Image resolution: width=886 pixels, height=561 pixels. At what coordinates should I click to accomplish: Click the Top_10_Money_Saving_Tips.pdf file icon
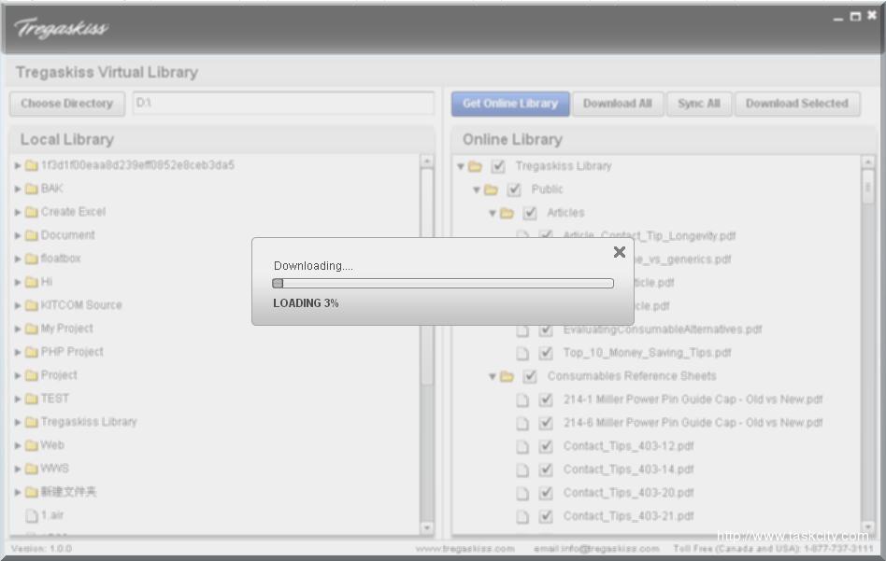click(x=522, y=353)
